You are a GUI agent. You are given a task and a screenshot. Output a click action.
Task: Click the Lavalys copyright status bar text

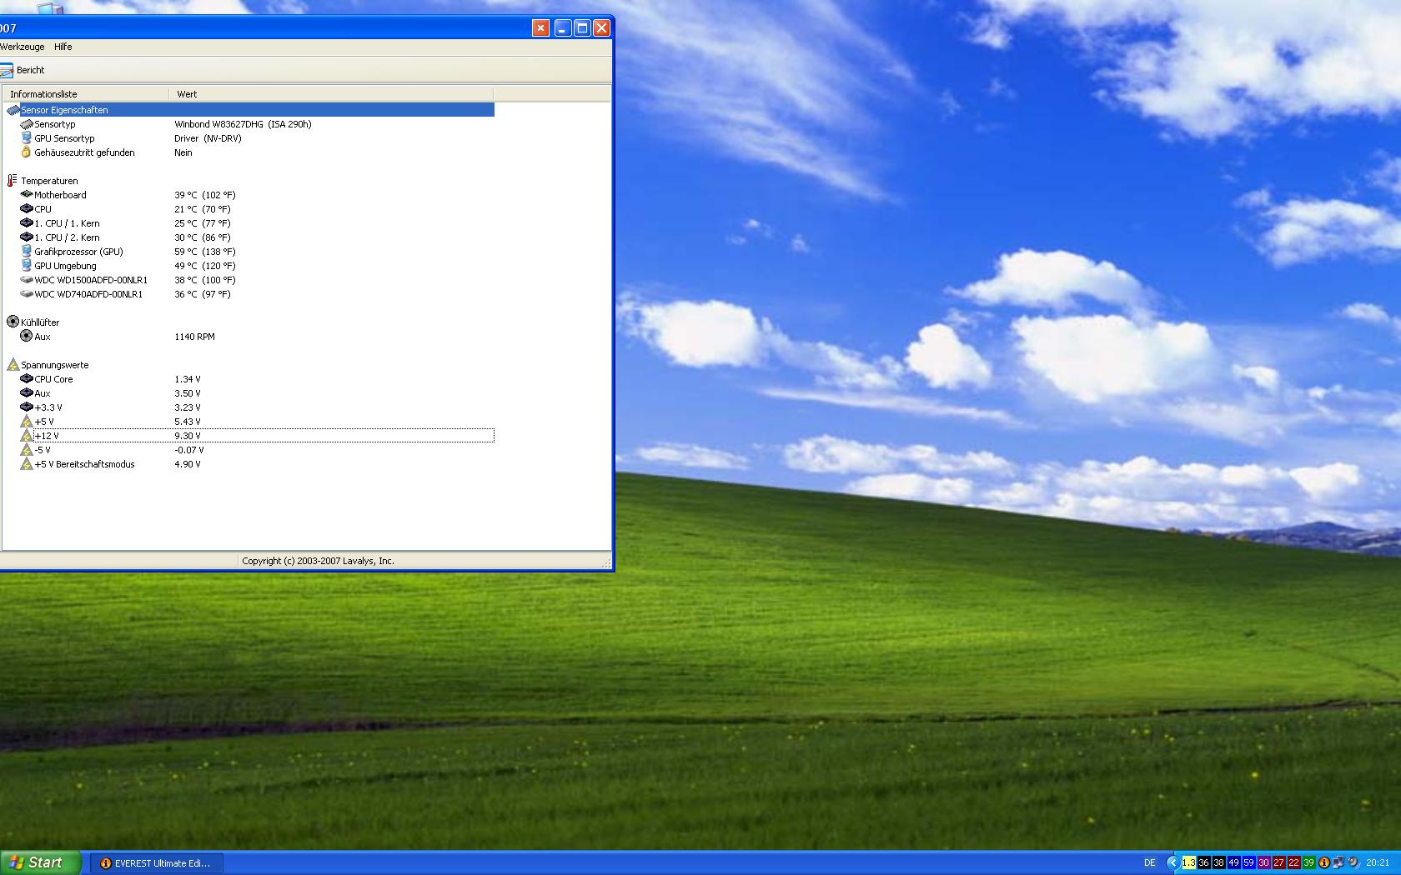point(318,561)
